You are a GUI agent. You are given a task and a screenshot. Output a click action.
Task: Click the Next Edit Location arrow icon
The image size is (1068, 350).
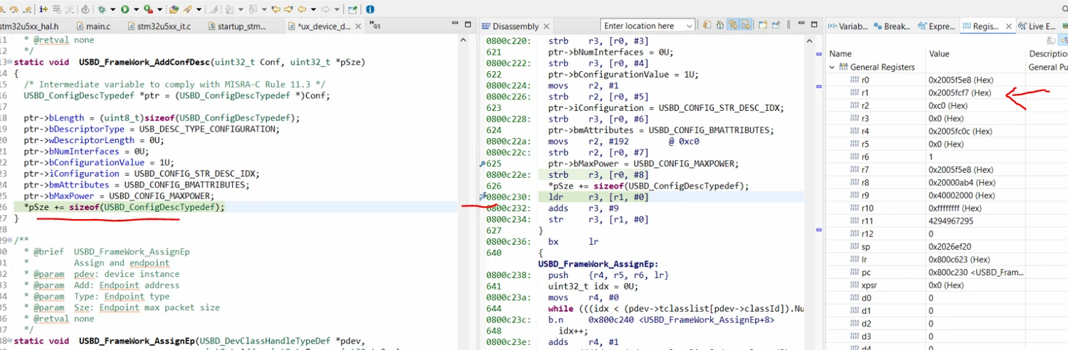(289, 9)
